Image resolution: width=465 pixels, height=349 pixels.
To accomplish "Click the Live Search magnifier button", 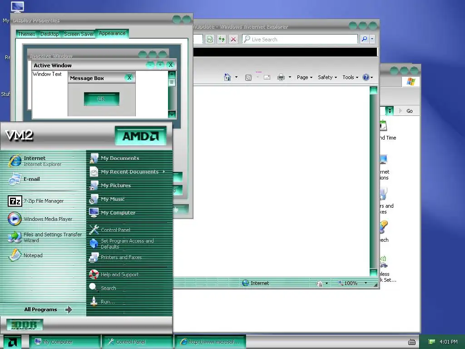I will [365, 39].
